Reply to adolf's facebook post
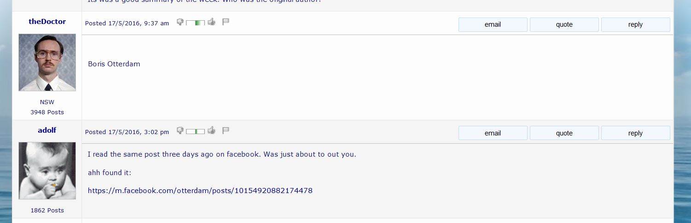 tap(635, 133)
